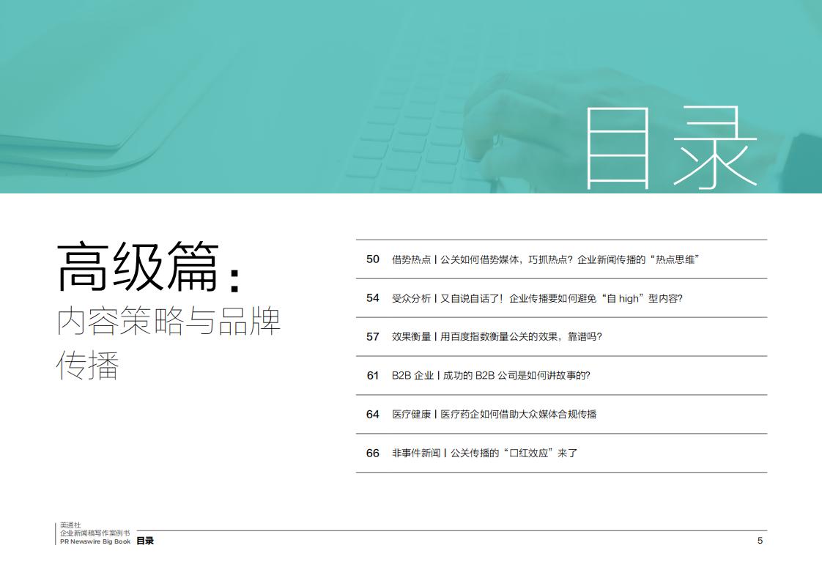Image resolution: width=822 pixels, height=581 pixels.
Task: Click footer text PR Newswire Big Book
Action: click(x=95, y=541)
